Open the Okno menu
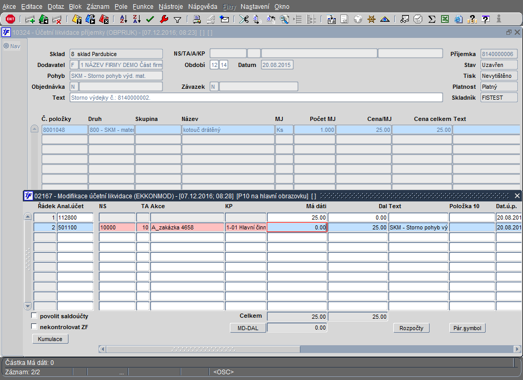This screenshot has height=380, width=523. pos(282,7)
